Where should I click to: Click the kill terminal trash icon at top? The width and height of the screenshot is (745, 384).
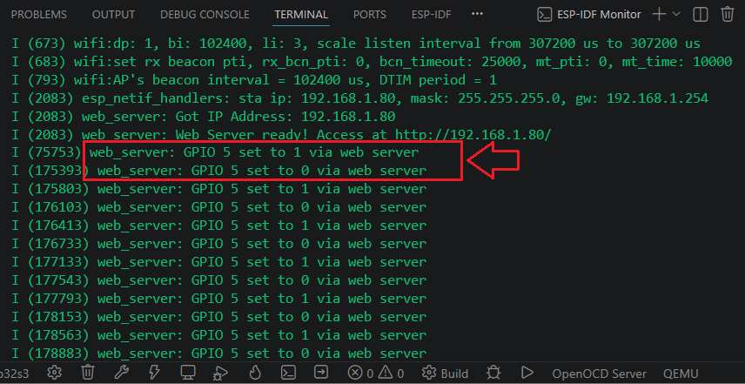tap(728, 14)
